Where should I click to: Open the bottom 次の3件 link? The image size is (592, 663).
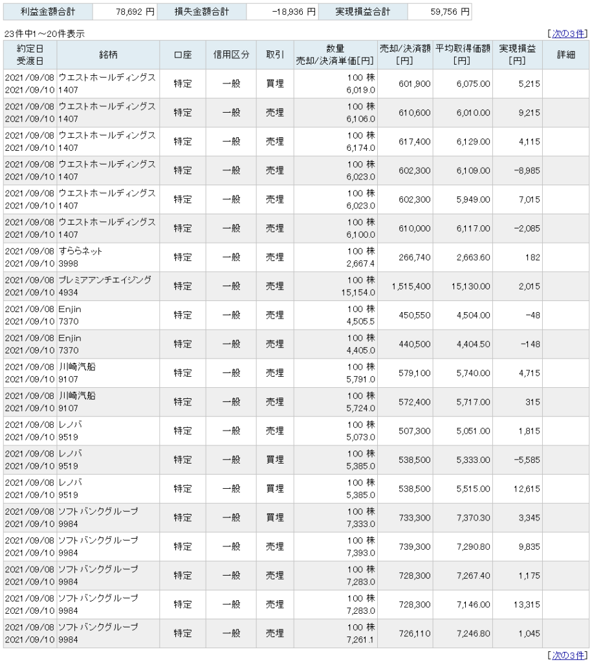point(568,655)
